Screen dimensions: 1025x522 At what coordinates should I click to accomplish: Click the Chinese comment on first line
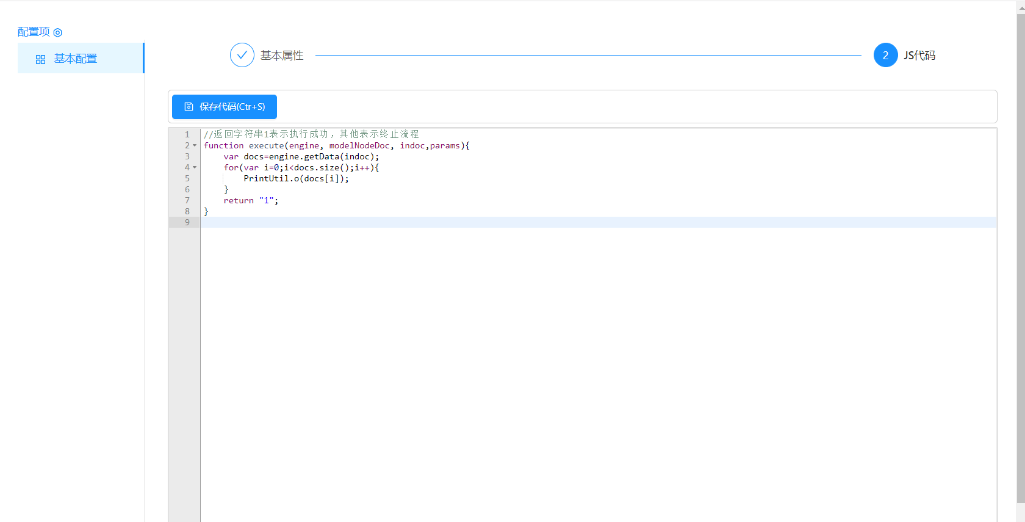pyautogui.click(x=311, y=134)
